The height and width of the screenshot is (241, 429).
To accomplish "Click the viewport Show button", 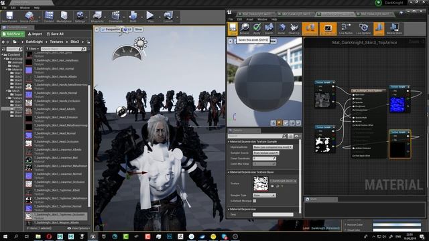I will (x=139, y=29).
